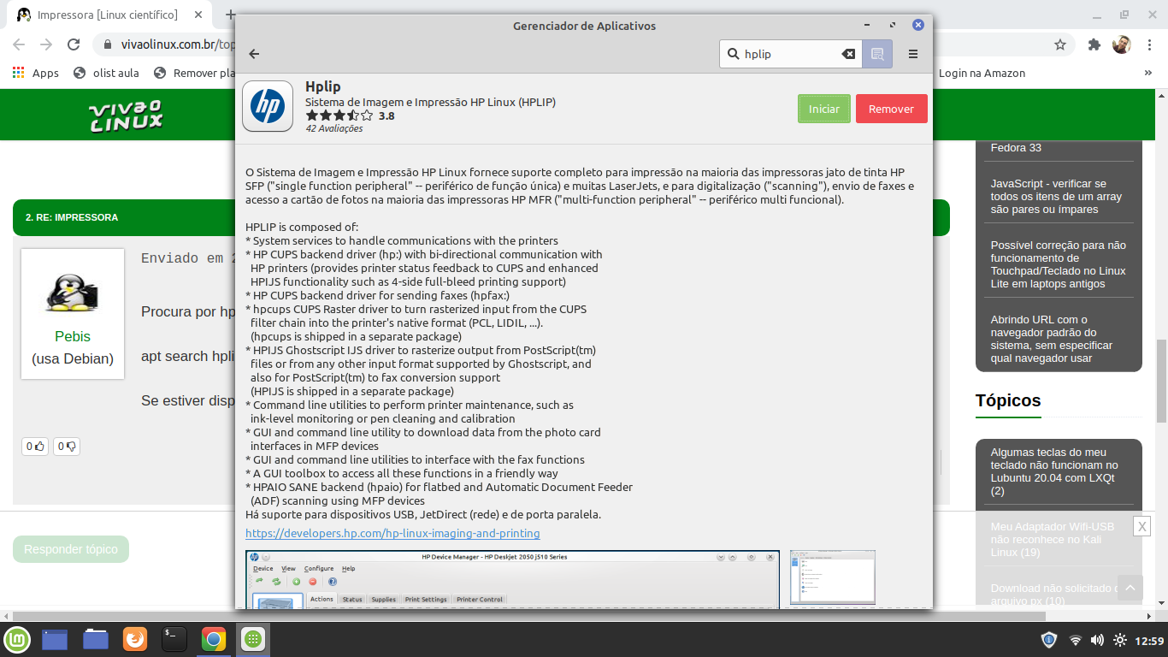Select the Impressora [Linux científico] tab
Image resolution: width=1168 pixels, height=657 pixels.
[x=107, y=15]
